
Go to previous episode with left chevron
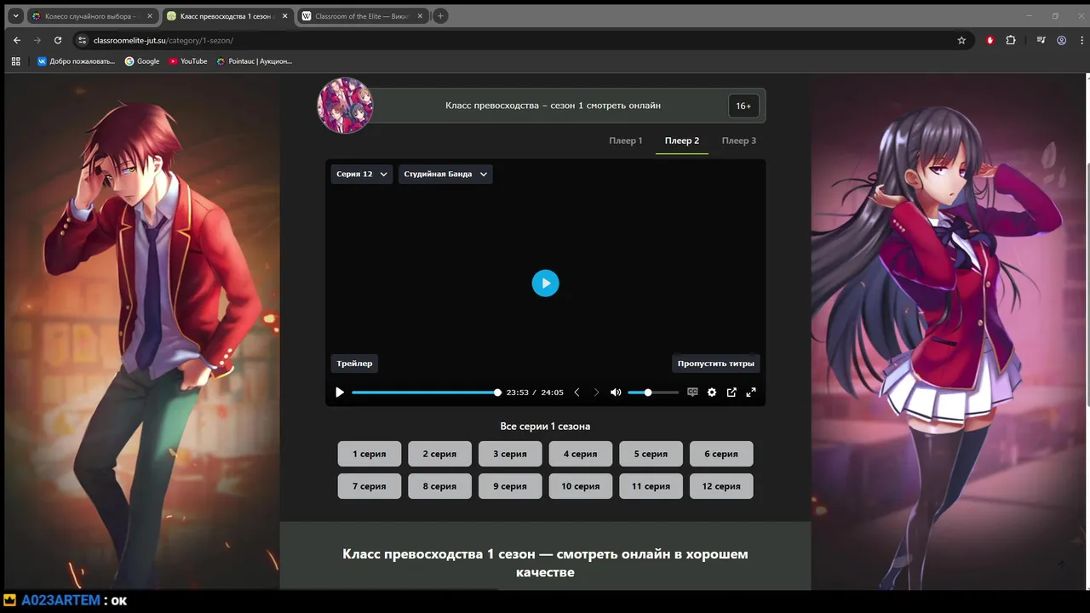pos(577,392)
